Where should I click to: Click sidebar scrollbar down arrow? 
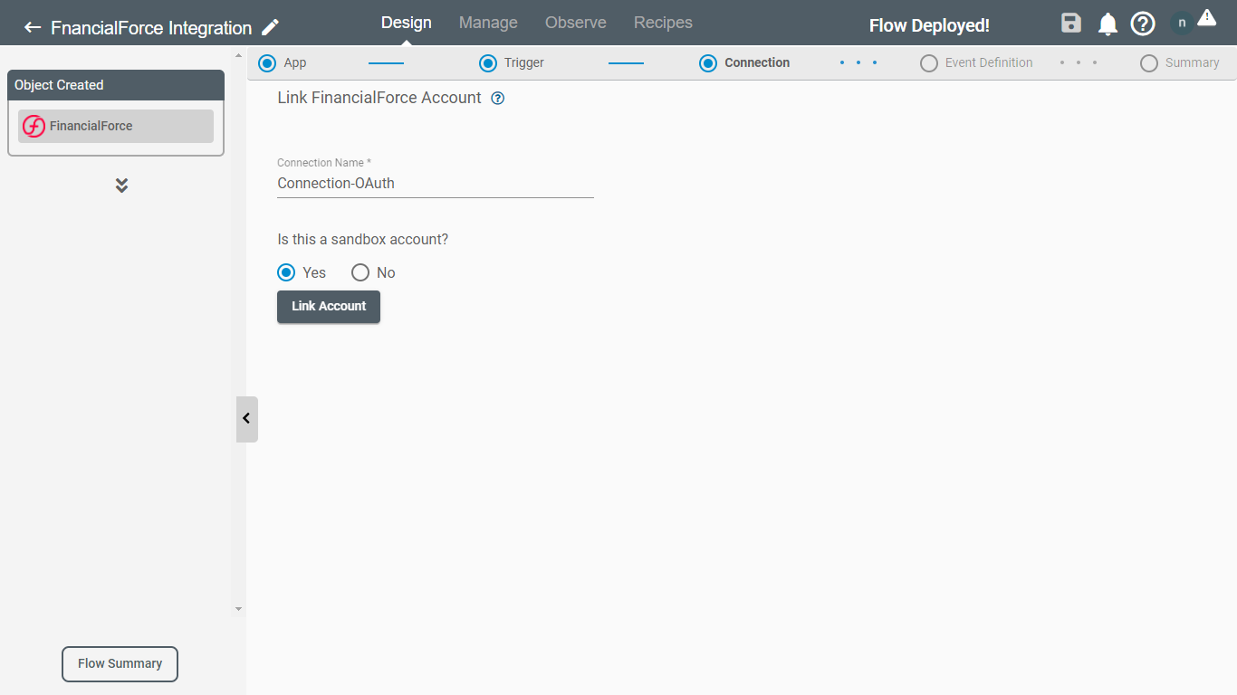[x=239, y=609]
